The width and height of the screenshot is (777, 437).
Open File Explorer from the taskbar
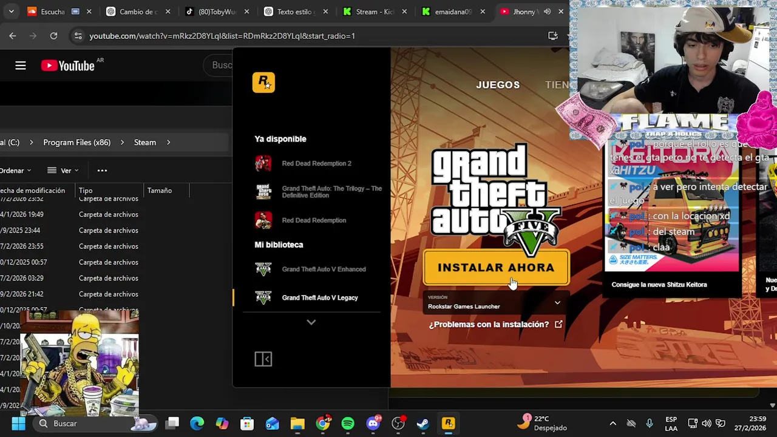[297, 424]
